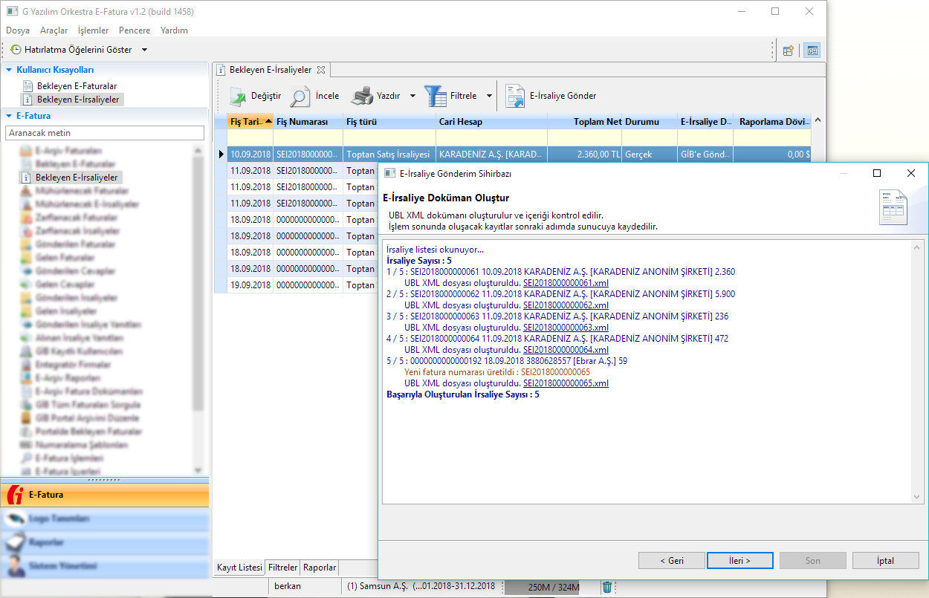Click the Aranacak metin search field
Image resolution: width=929 pixels, height=598 pixels.
104,132
